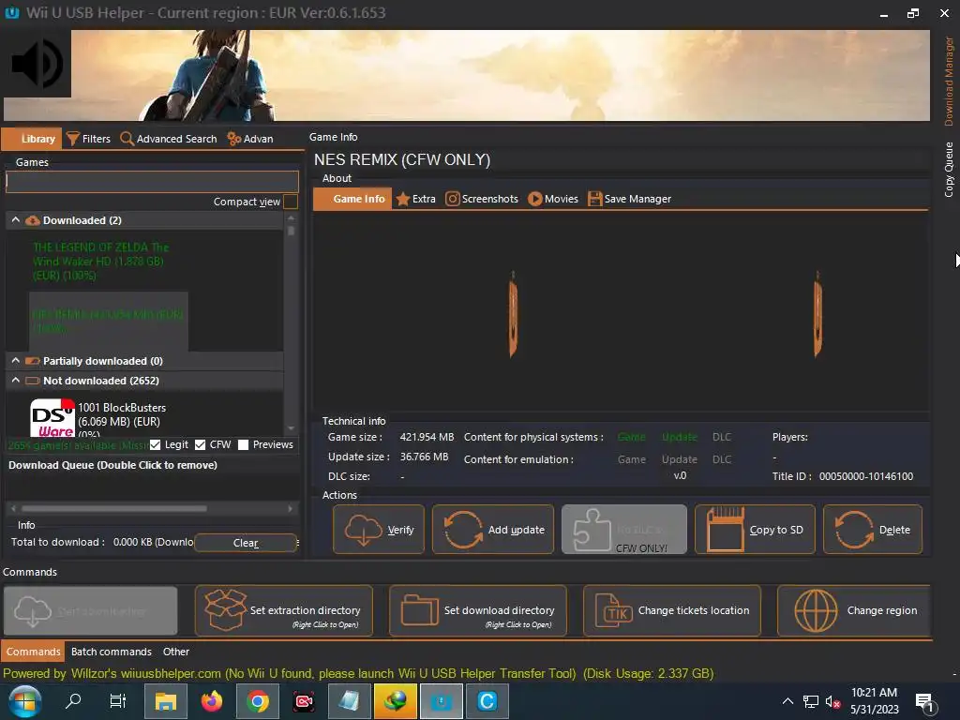Viewport: 960px width, 720px height.
Task: Click the TIK ticket icon
Action: click(x=613, y=611)
